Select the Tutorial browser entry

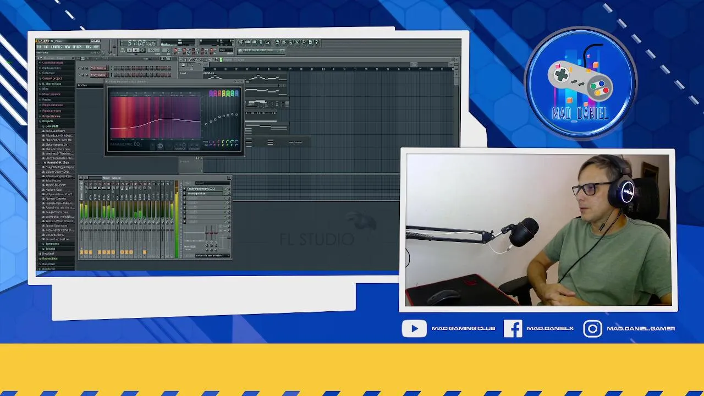pos(50,249)
